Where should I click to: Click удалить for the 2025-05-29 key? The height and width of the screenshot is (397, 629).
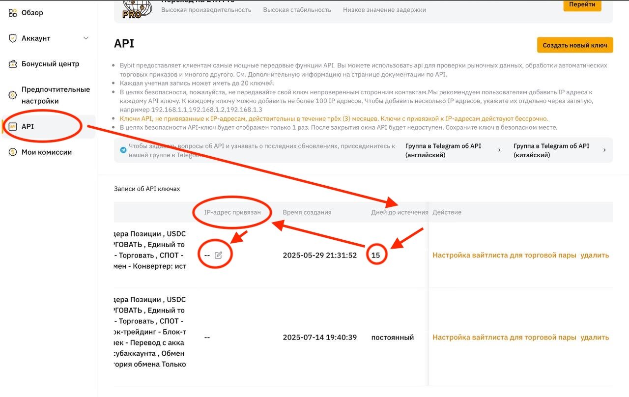point(595,255)
